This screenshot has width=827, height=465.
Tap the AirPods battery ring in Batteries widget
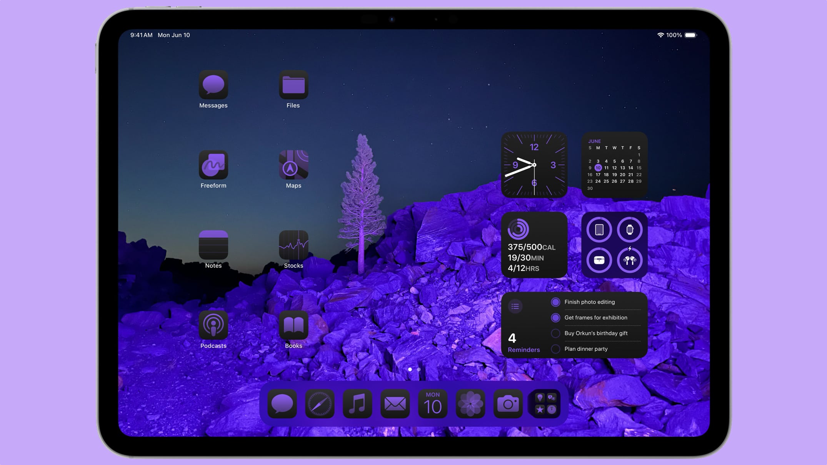click(x=630, y=261)
